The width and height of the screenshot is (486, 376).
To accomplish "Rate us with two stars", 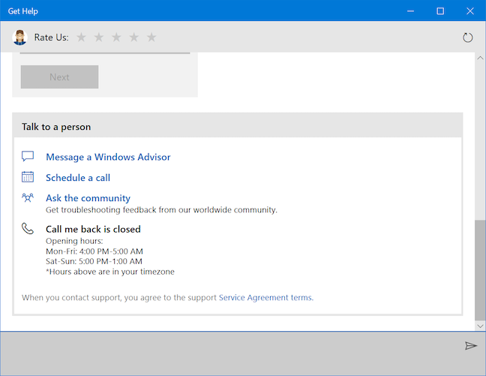I will coord(98,37).
